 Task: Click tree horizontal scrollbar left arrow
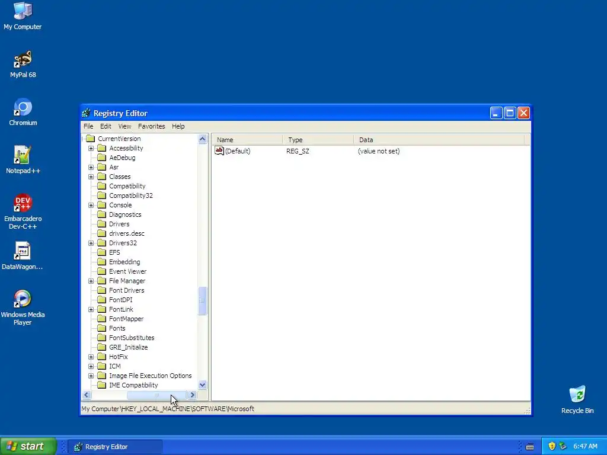87,395
